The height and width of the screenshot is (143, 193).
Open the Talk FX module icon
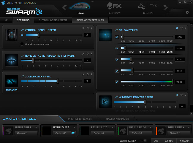tap(148, 6)
